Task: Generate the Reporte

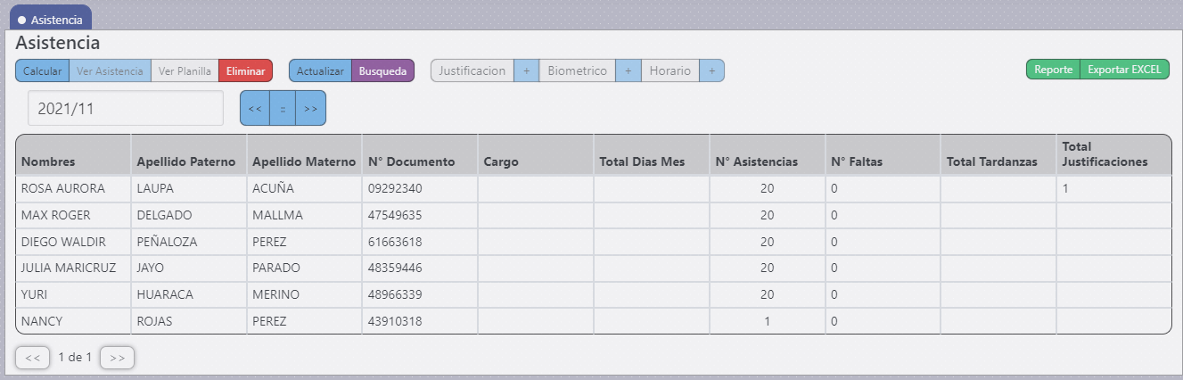Action: point(1053,70)
